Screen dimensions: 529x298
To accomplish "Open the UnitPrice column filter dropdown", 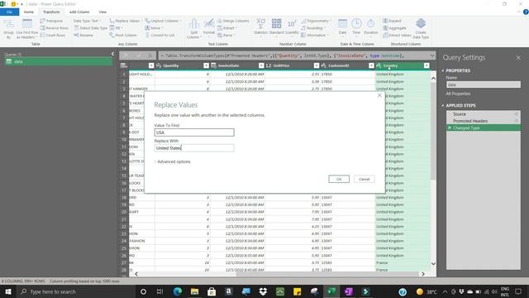I will [x=317, y=65].
